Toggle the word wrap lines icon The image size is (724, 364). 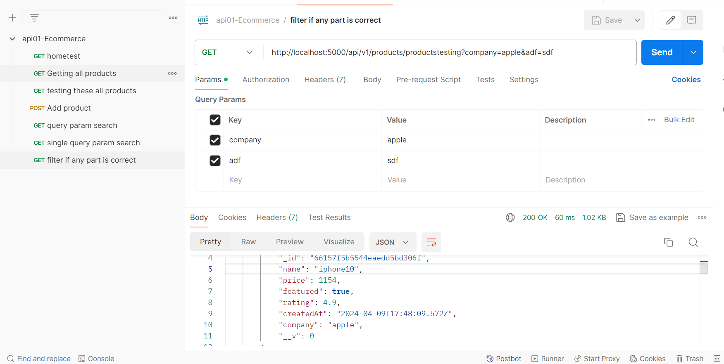(431, 242)
